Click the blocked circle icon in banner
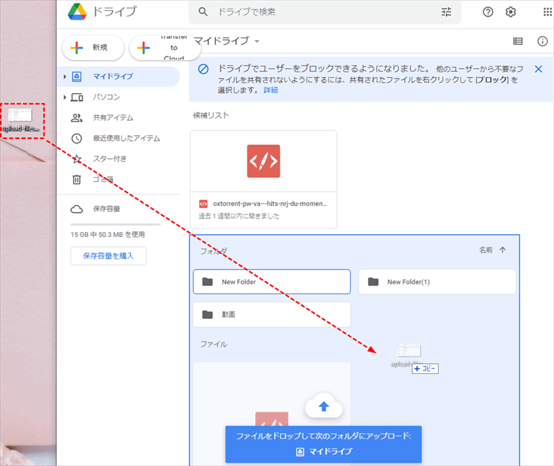Viewport: 554px width, 466px height. click(203, 69)
